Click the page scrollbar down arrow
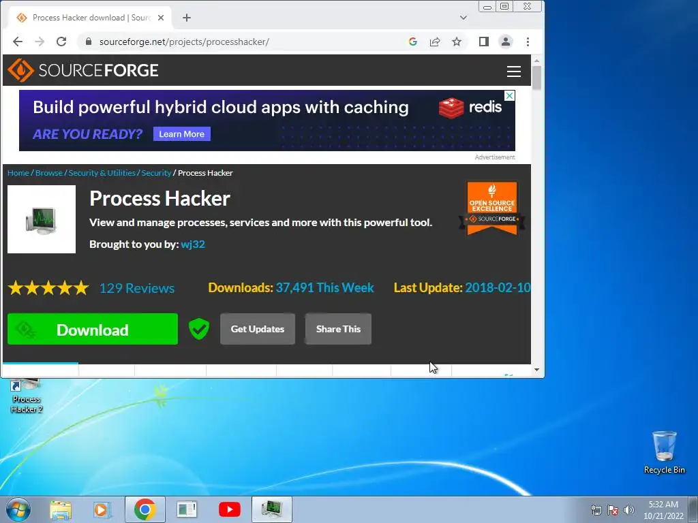The image size is (698, 523). click(x=537, y=370)
